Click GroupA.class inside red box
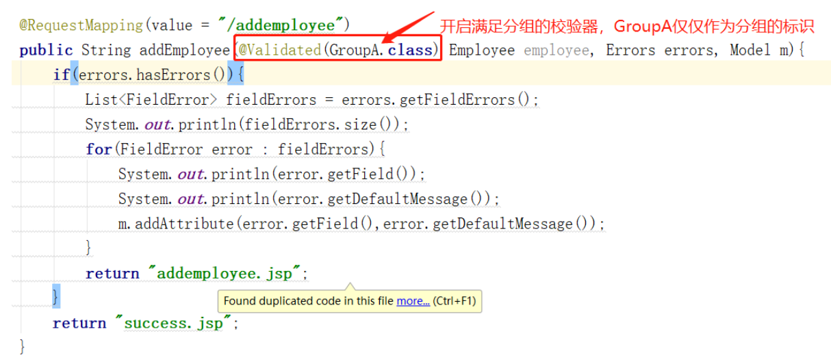 point(381,50)
